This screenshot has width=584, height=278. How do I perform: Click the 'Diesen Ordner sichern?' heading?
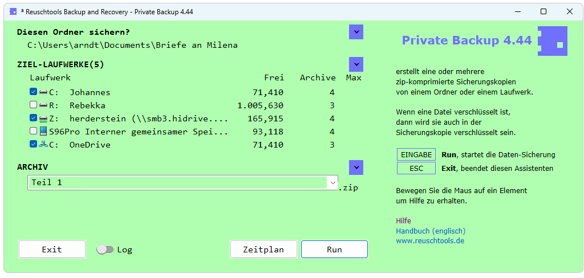click(74, 32)
